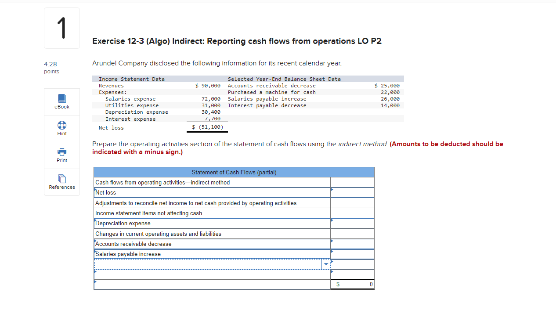Screen dimensions: 556x321
Task: Click the Accounts receivable decrease amount field
Action: click(x=352, y=244)
